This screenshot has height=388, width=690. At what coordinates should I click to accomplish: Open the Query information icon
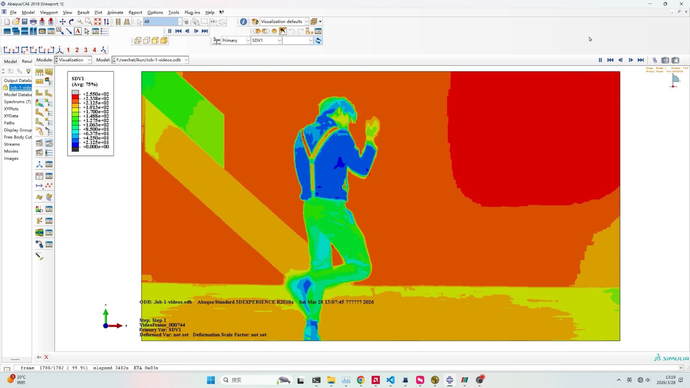(243, 22)
